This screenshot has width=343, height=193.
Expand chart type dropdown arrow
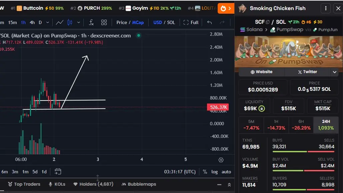coord(79,22)
